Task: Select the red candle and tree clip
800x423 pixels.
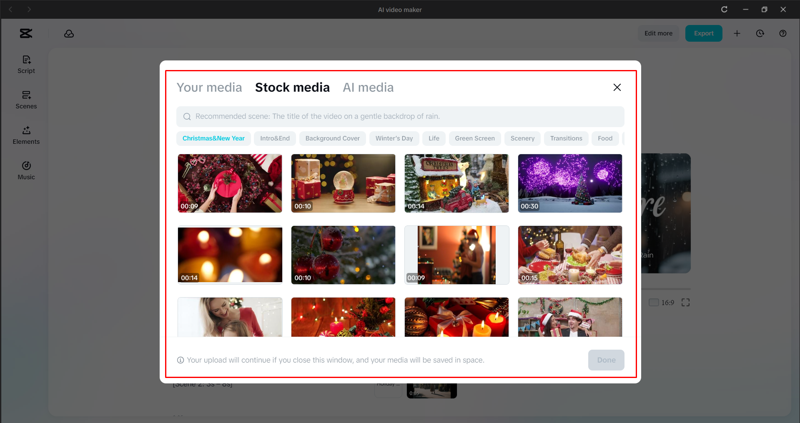Action: [344, 317]
